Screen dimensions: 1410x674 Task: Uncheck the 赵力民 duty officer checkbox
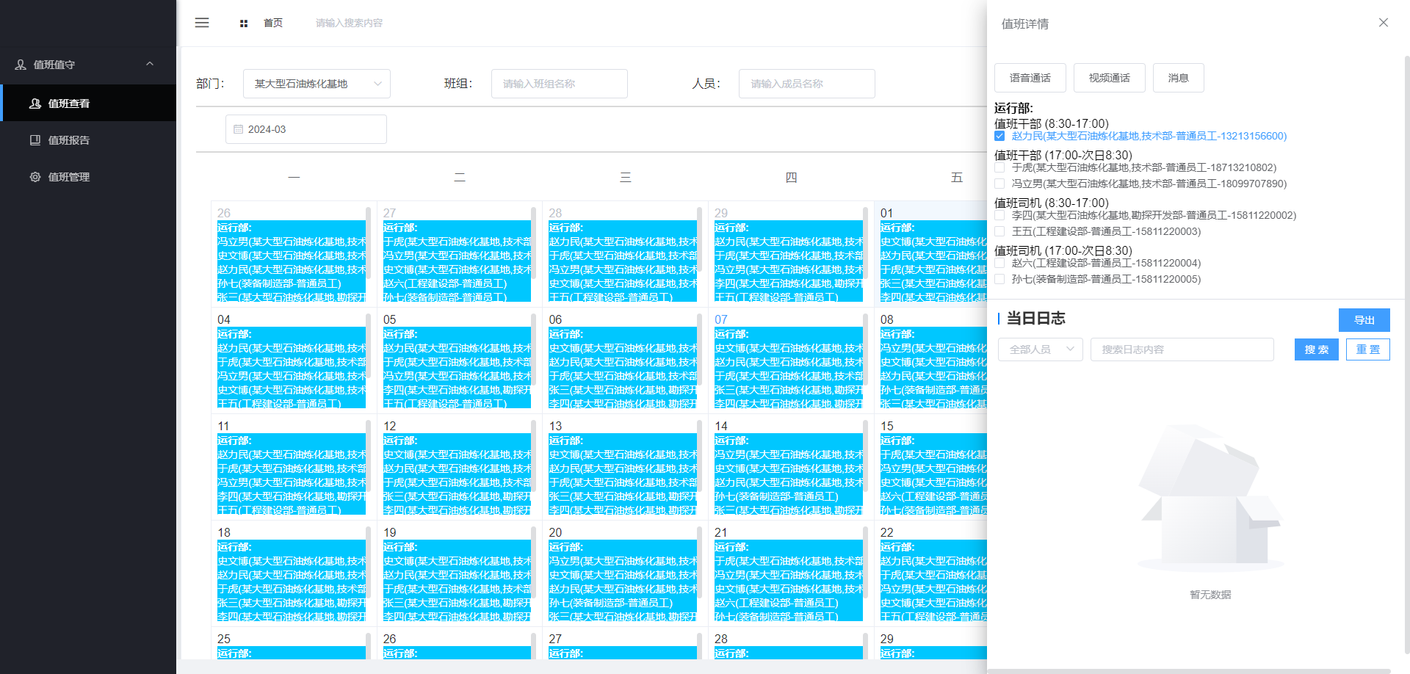[999, 136]
